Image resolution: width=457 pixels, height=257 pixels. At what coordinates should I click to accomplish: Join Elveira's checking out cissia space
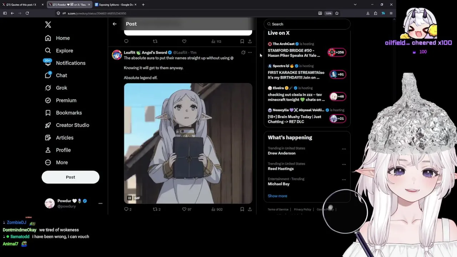pos(307,94)
